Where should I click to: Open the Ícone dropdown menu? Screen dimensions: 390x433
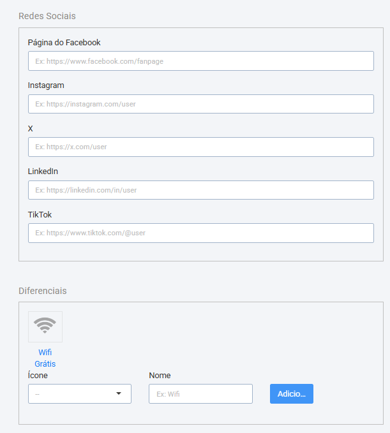pyautogui.click(x=80, y=393)
